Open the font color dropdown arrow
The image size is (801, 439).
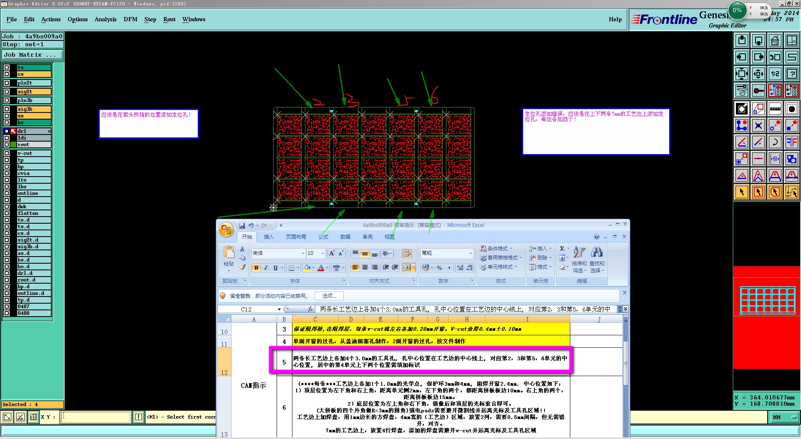click(327, 268)
